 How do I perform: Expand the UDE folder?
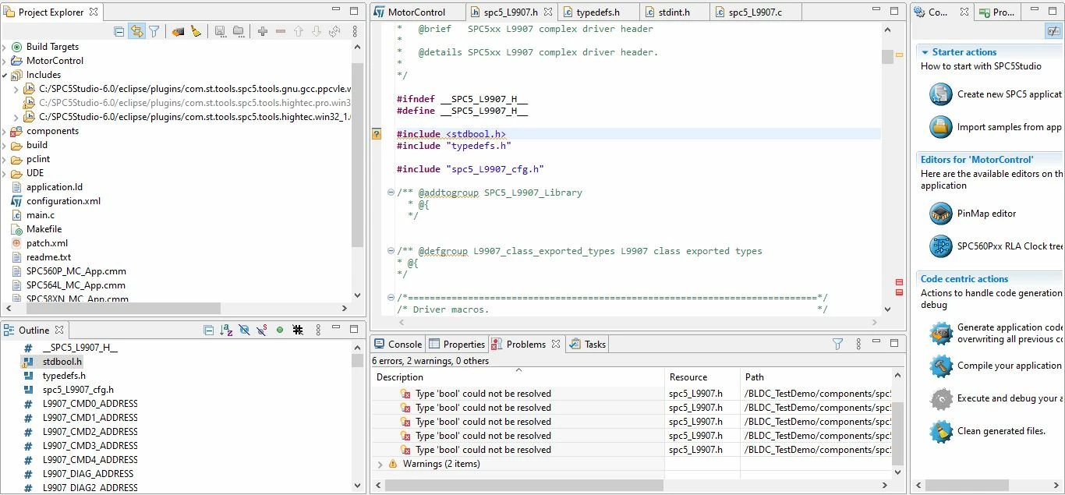[5, 173]
